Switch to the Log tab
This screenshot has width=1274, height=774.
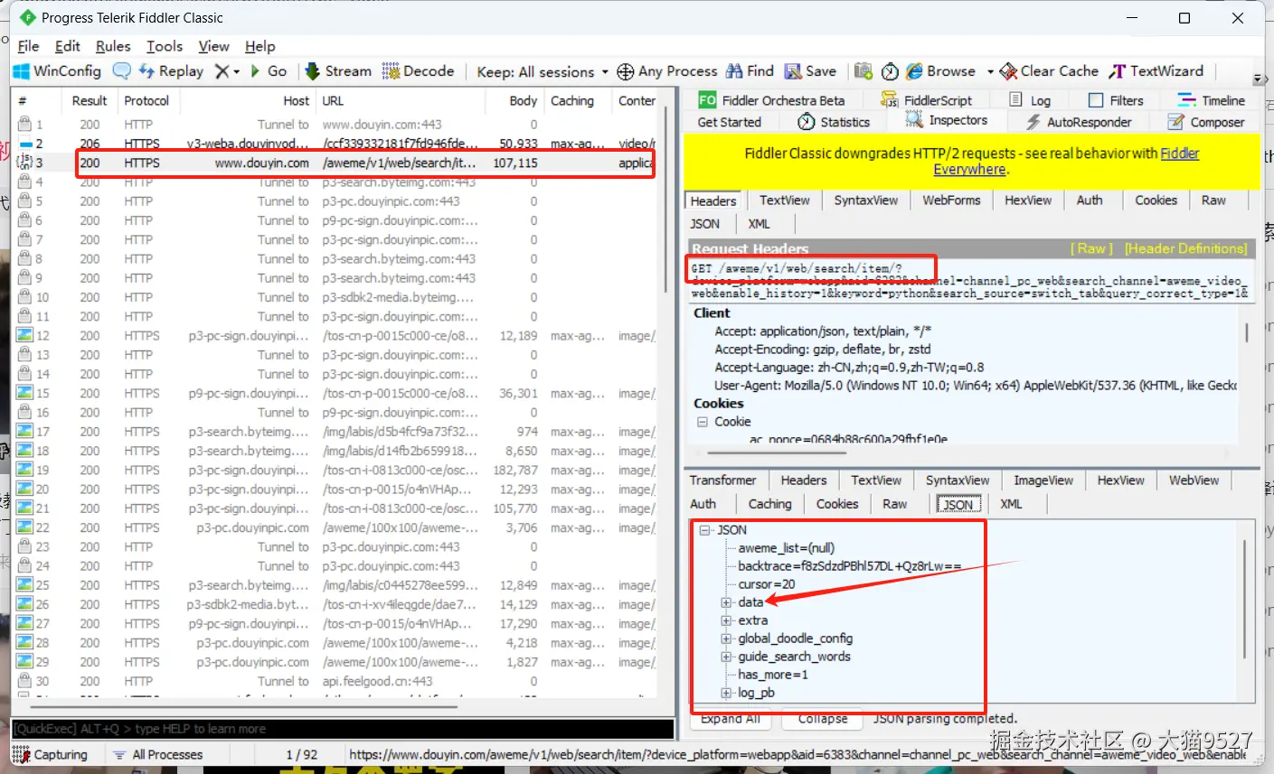[x=1030, y=100]
